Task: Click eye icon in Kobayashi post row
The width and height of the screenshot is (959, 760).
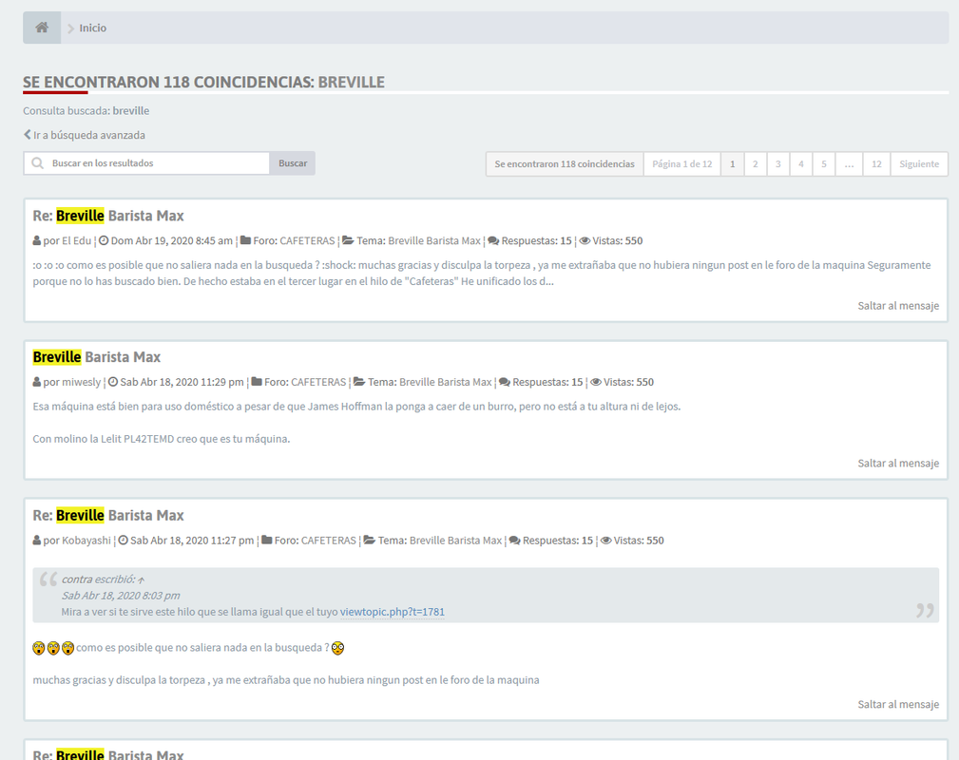Action: (606, 541)
